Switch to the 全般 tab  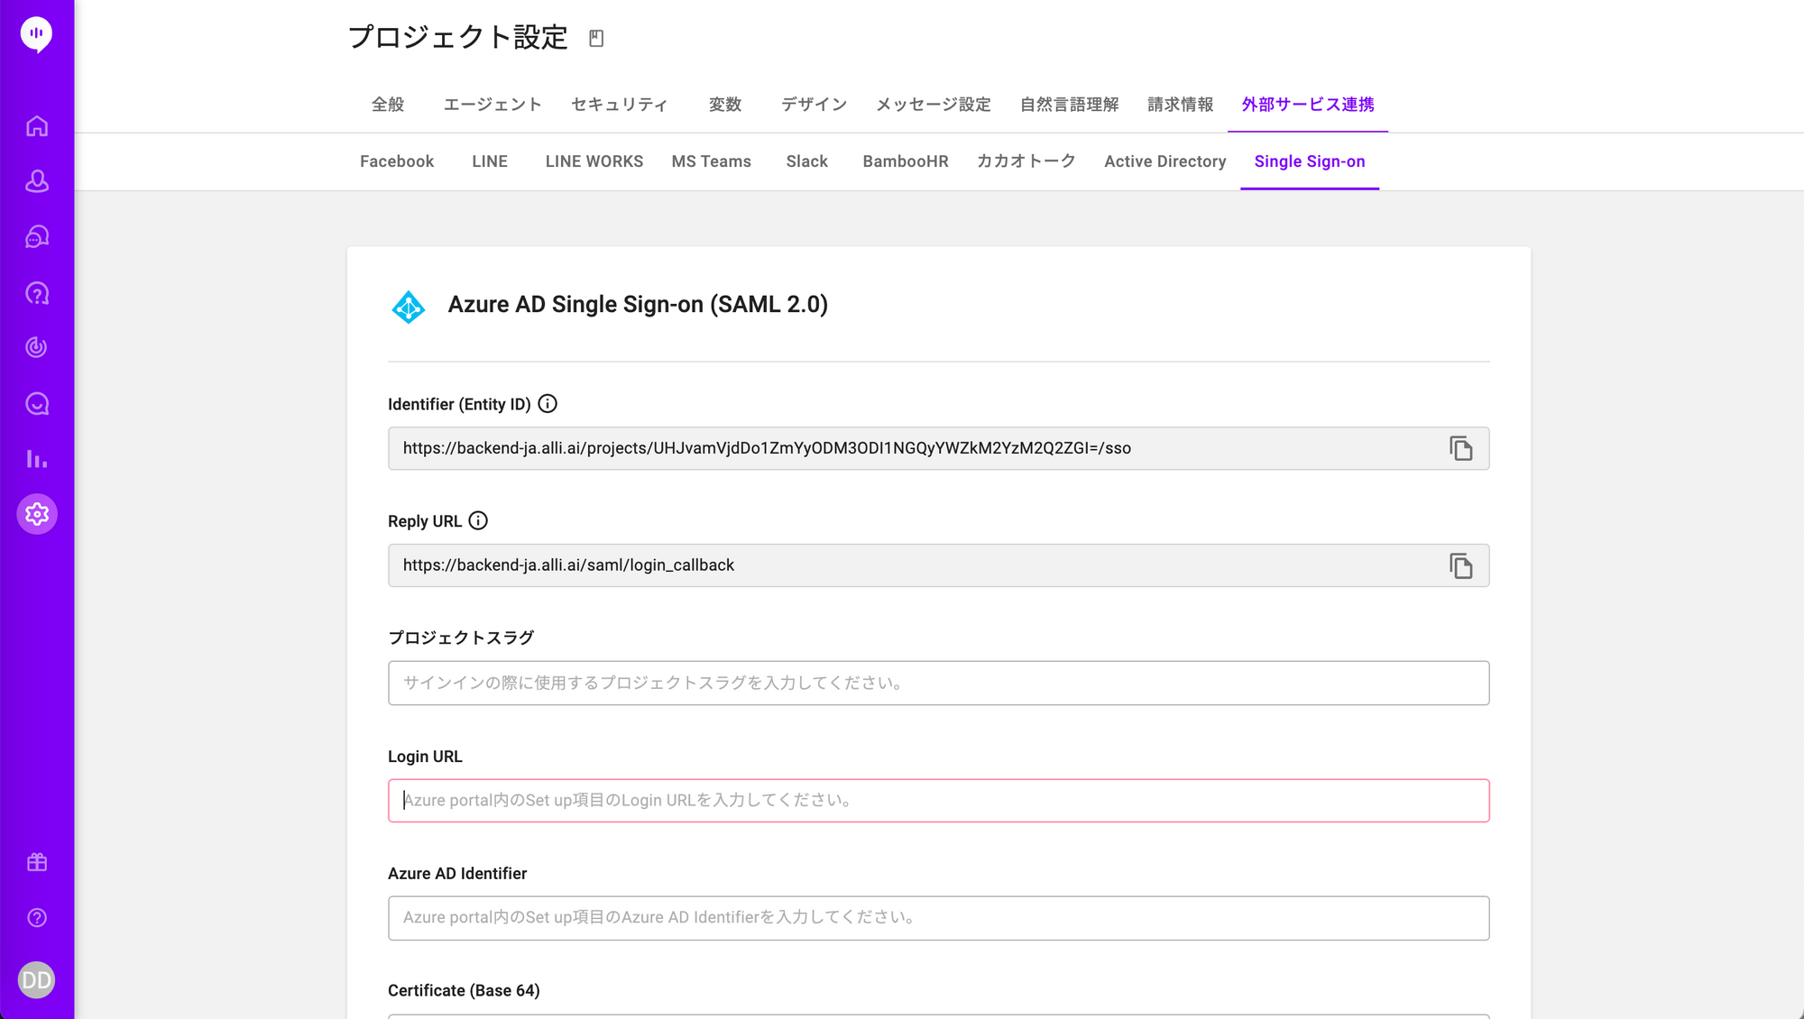pyautogui.click(x=388, y=105)
